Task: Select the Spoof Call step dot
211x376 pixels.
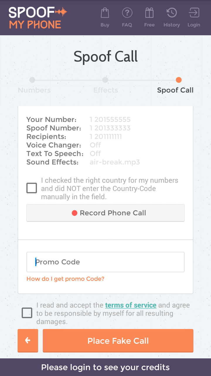Action: click(x=178, y=80)
